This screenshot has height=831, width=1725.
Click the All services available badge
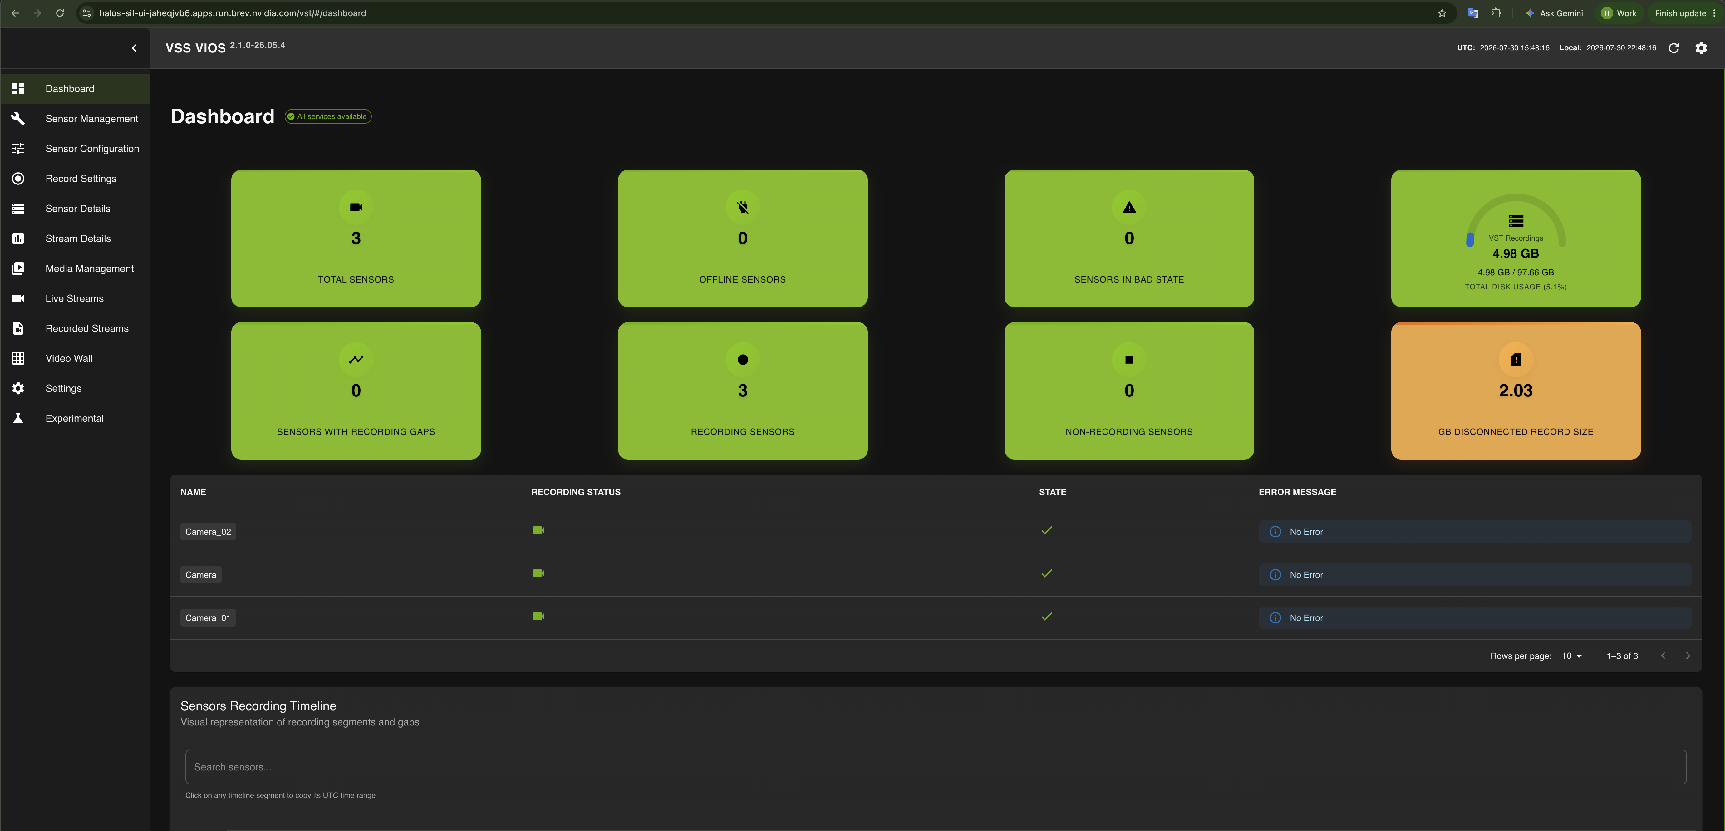(328, 116)
